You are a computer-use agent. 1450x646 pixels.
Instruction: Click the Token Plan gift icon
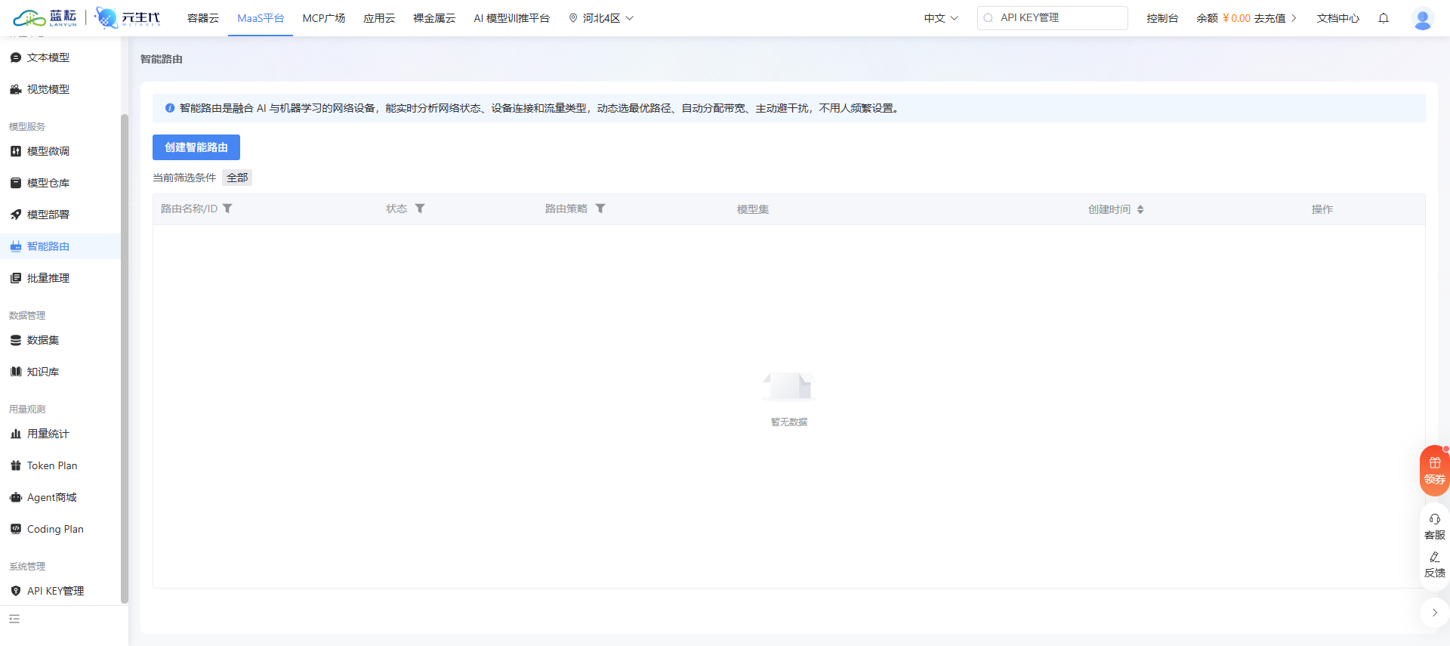pos(16,465)
